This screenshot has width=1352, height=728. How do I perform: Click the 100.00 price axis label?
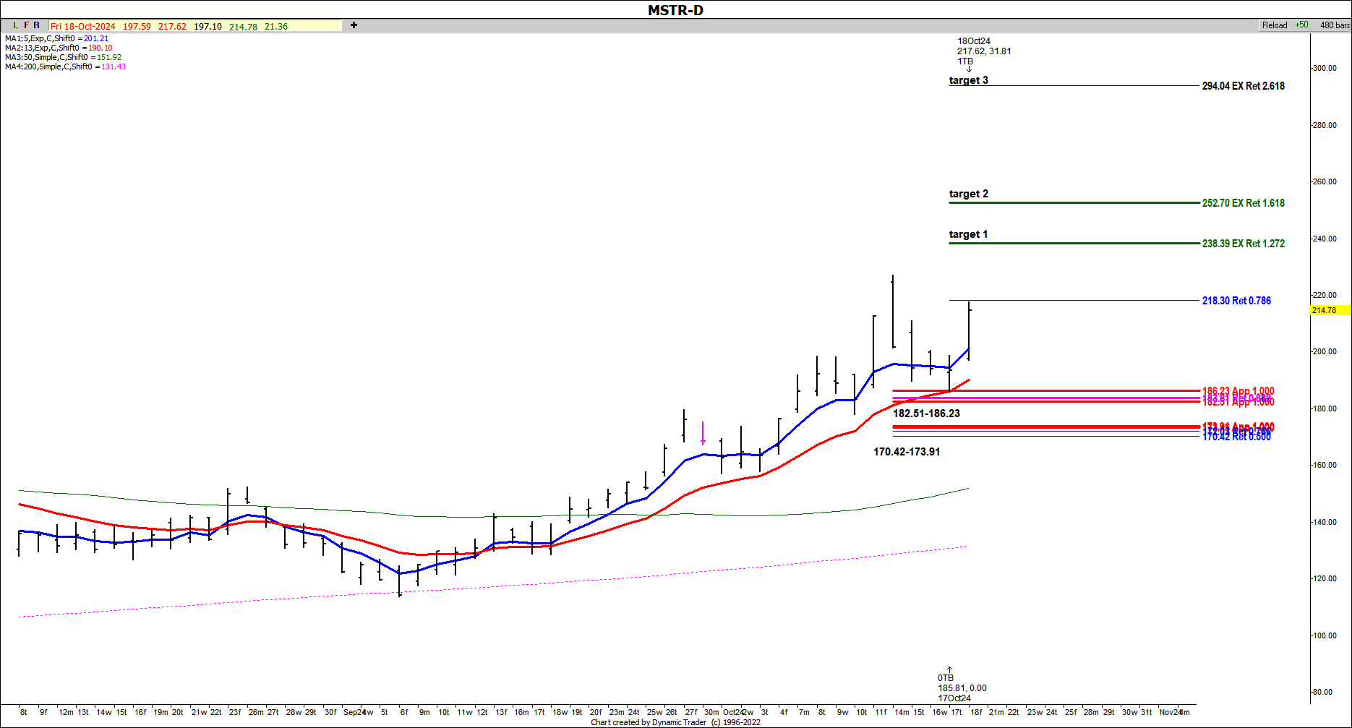pyautogui.click(x=1325, y=635)
